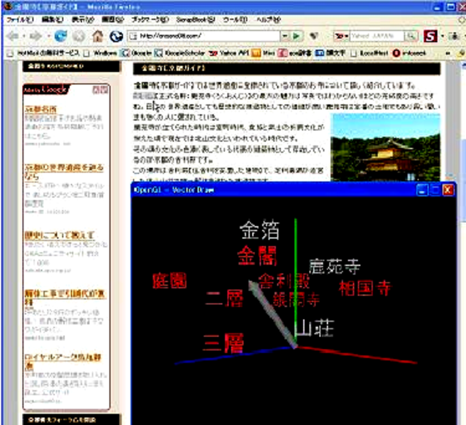Viewport: 466px width, 425px height.
Task: Close the OpenGL Vector Draw window
Action: tap(448, 190)
